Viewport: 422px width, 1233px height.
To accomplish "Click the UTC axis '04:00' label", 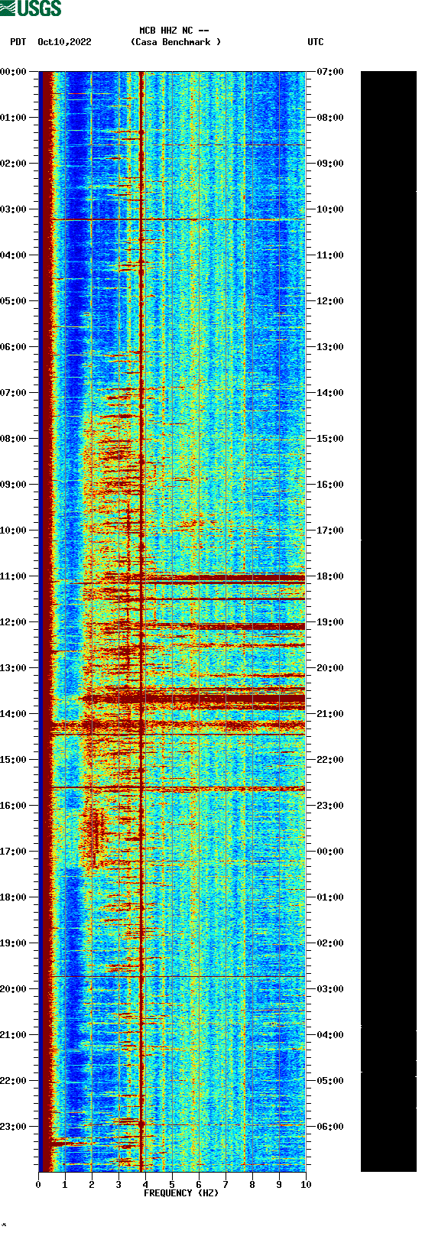I will pyautogui.click(x=330, y=1035).
